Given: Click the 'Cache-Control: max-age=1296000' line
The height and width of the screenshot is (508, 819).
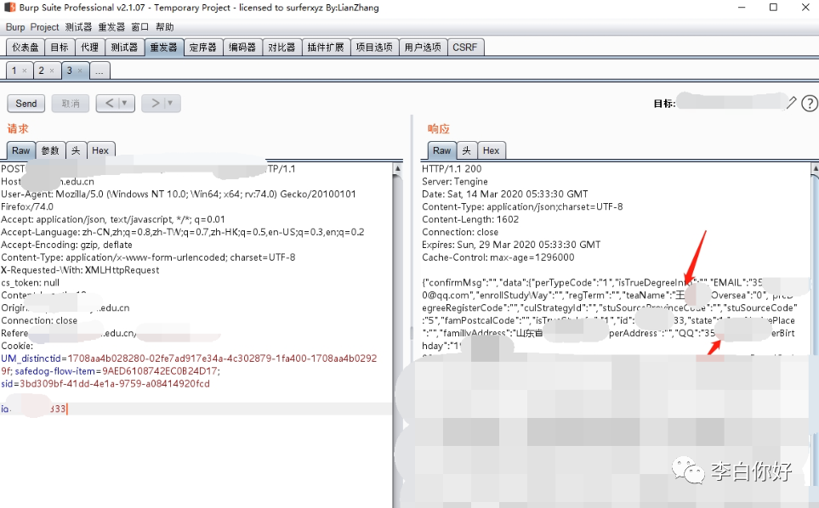Looking at the screenshot, I should click(498, 257).
